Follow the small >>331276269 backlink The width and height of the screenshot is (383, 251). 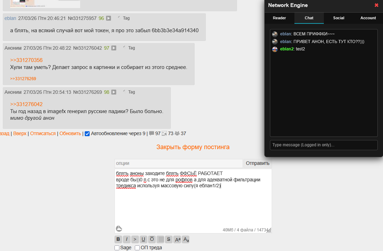click(23, 79)
